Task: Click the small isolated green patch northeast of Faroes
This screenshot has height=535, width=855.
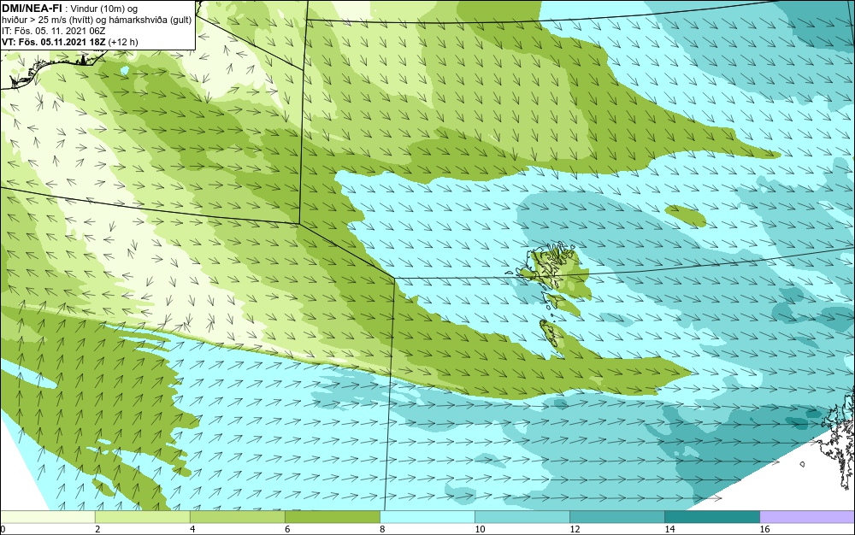Action: click(686, 215)
